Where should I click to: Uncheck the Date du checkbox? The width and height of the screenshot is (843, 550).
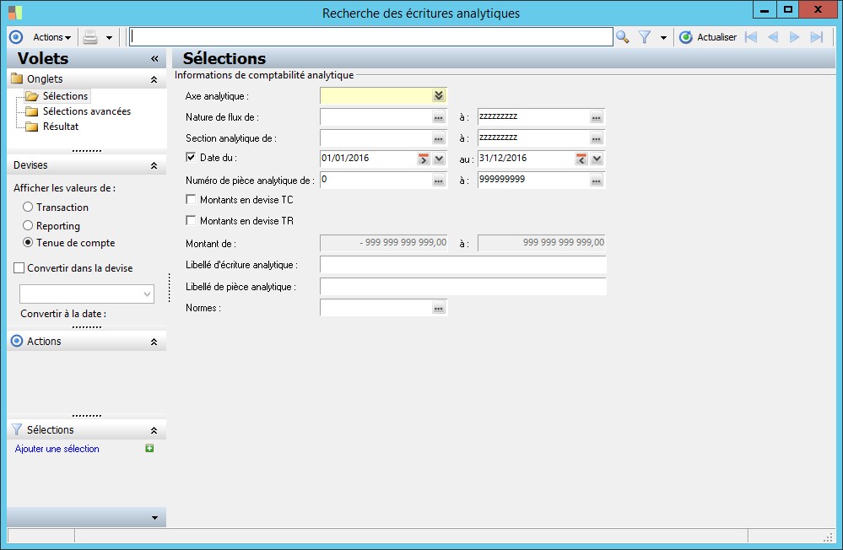pos(191,157)
